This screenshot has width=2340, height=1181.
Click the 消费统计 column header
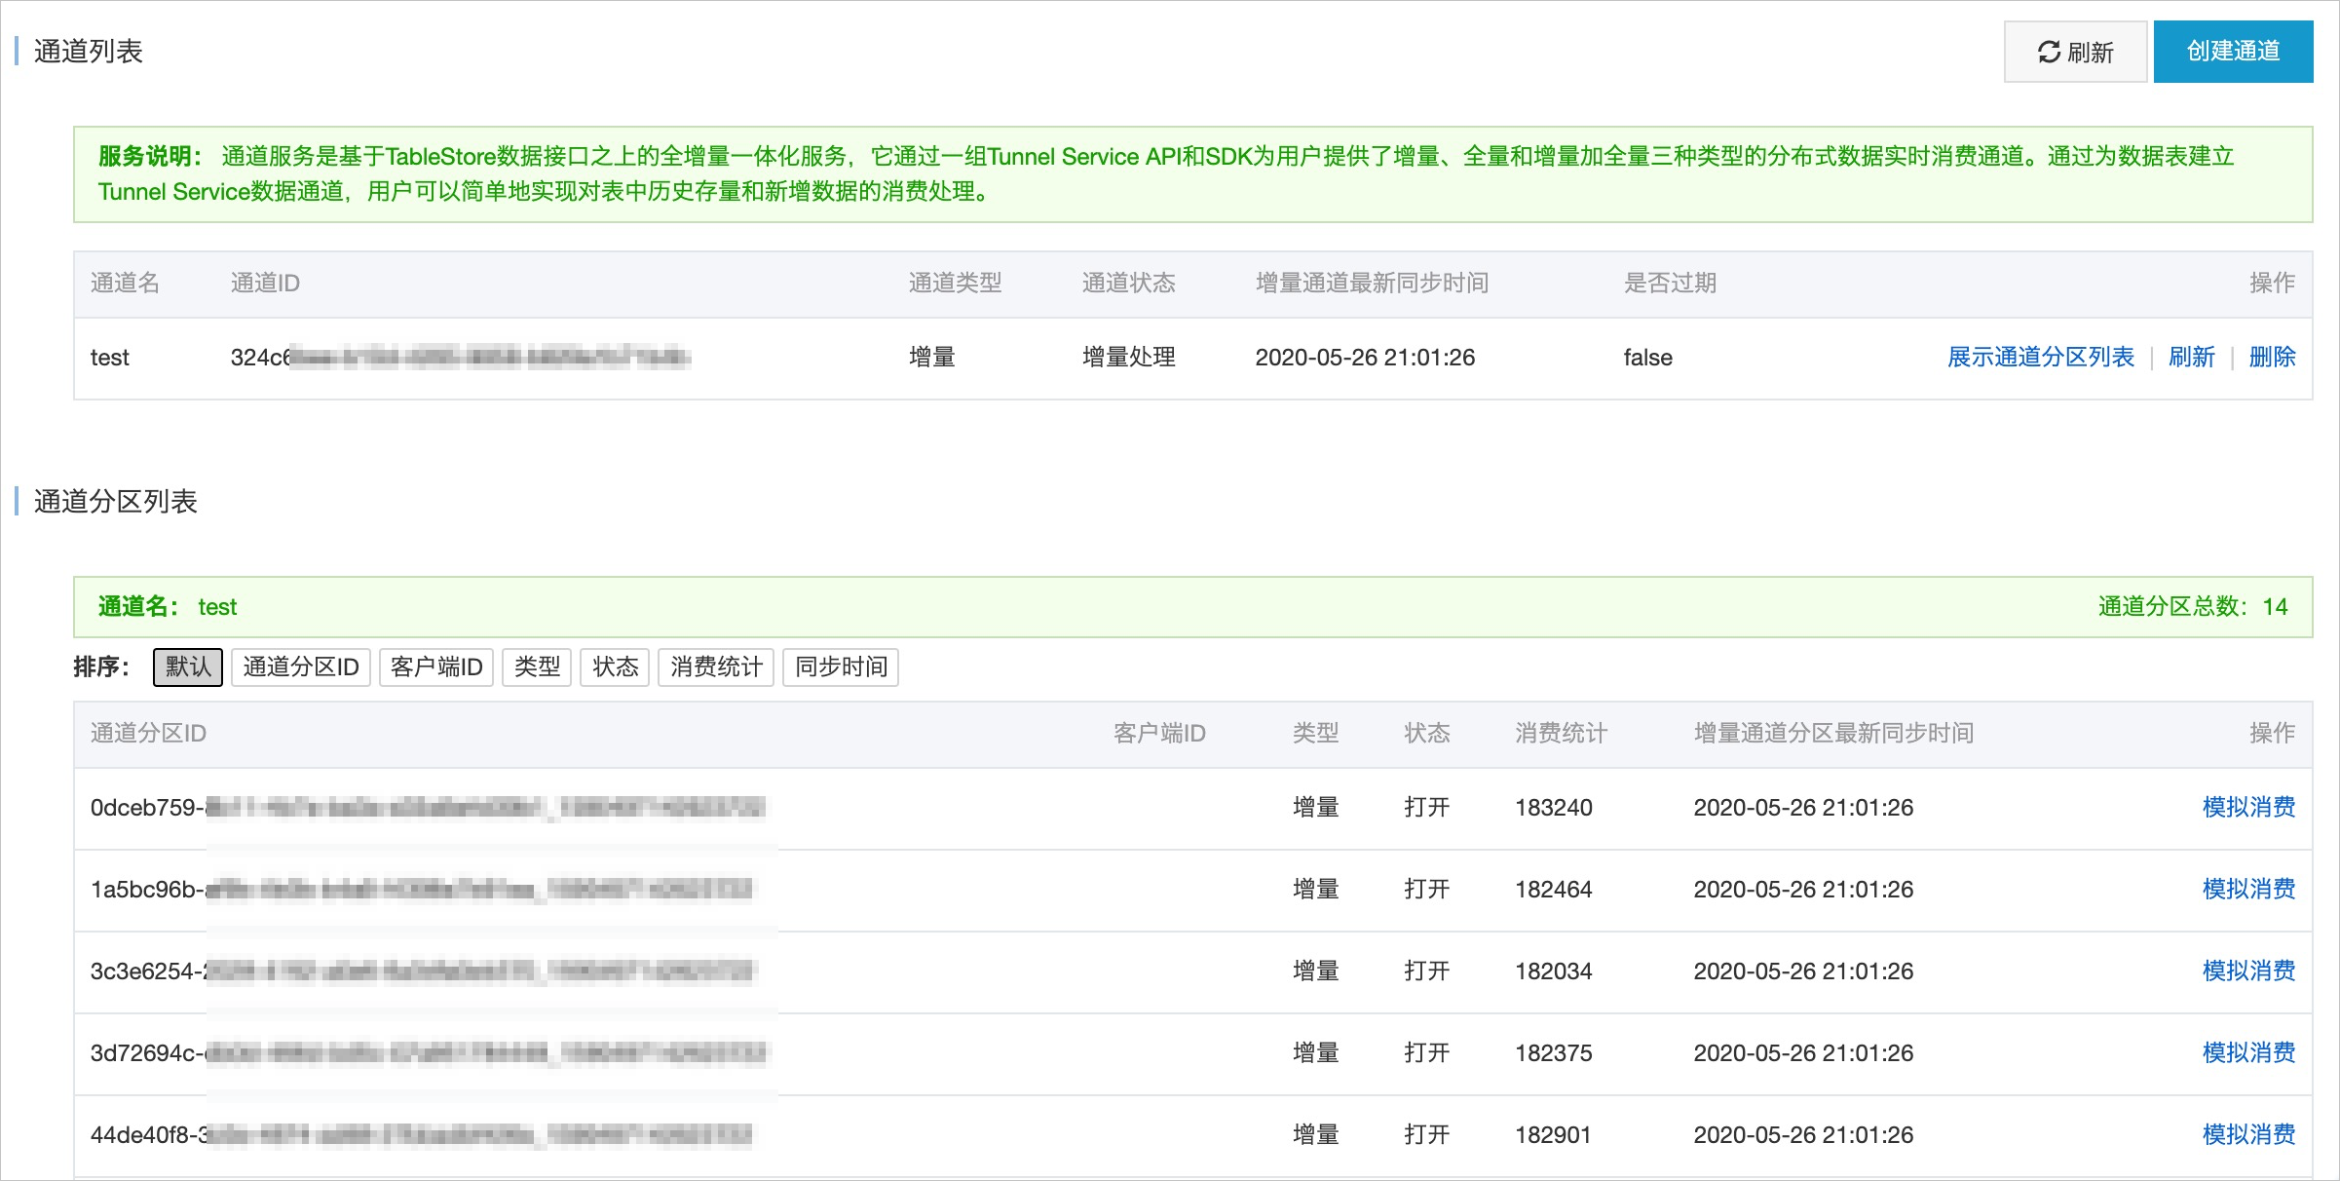pyautogui.click(x=1562, y=734)
